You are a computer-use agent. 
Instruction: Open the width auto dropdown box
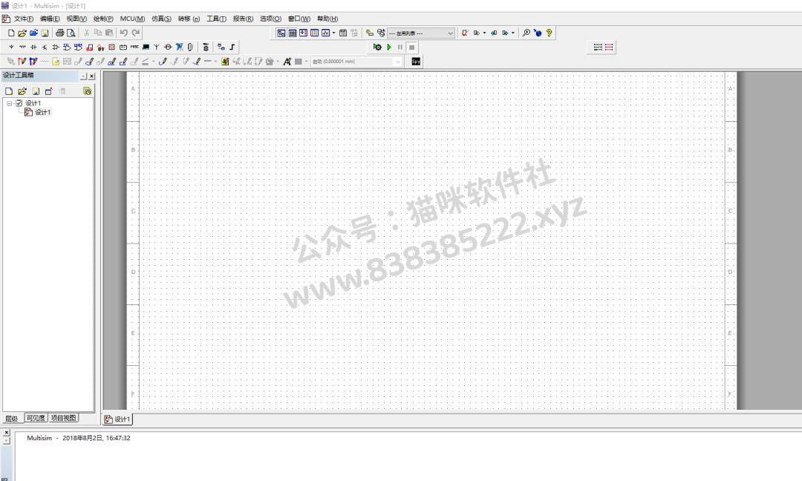pos(356,62)
